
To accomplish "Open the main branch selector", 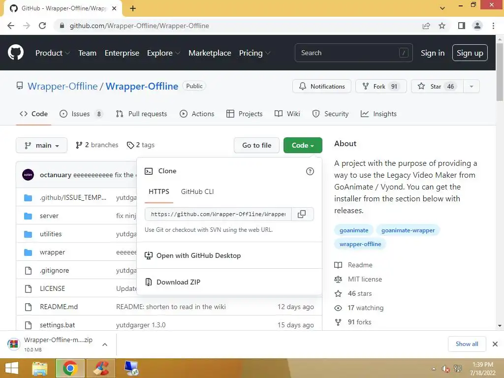I will (41, 145).
